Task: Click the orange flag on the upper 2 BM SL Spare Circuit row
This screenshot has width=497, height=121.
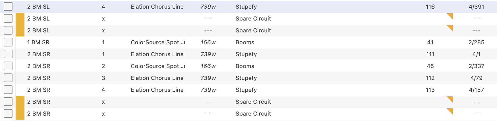Action: click(x=450, y=16)
